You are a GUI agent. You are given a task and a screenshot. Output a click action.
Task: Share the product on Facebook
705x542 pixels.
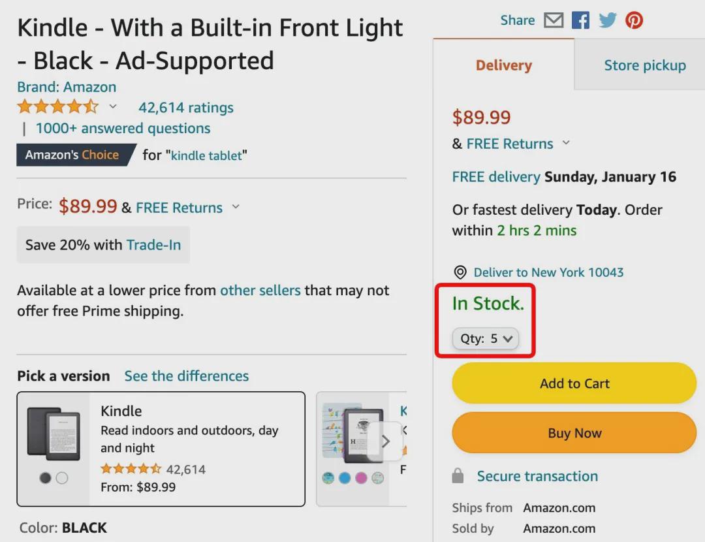click(x=580, y=20)
